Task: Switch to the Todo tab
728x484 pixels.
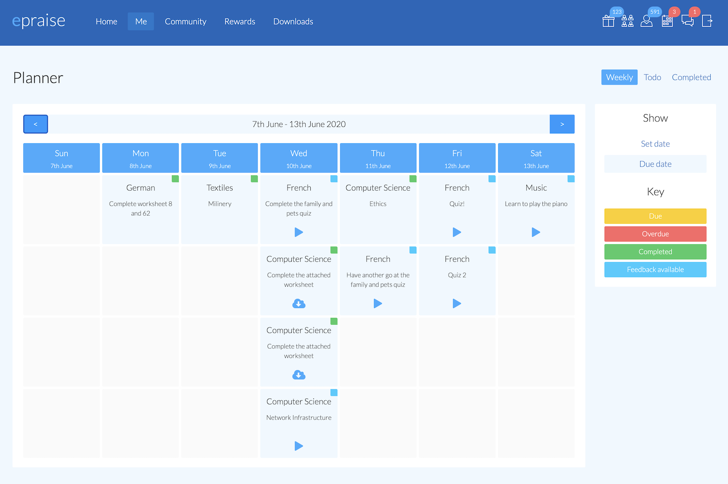Action: pos(652,77)
